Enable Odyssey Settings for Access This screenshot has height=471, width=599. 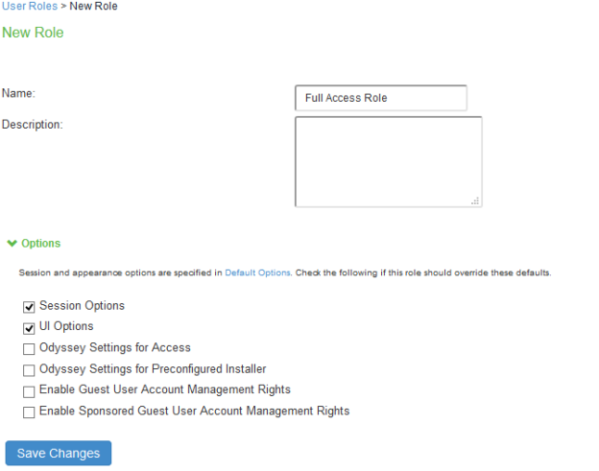(29, 349)
